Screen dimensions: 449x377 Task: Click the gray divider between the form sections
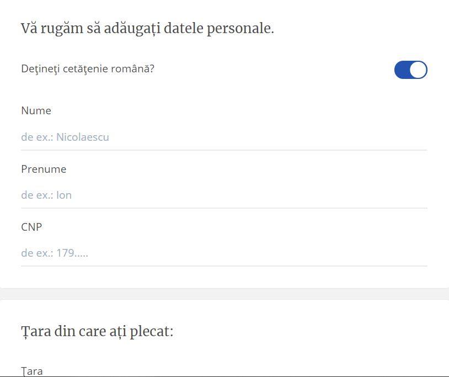click(225, 294)
